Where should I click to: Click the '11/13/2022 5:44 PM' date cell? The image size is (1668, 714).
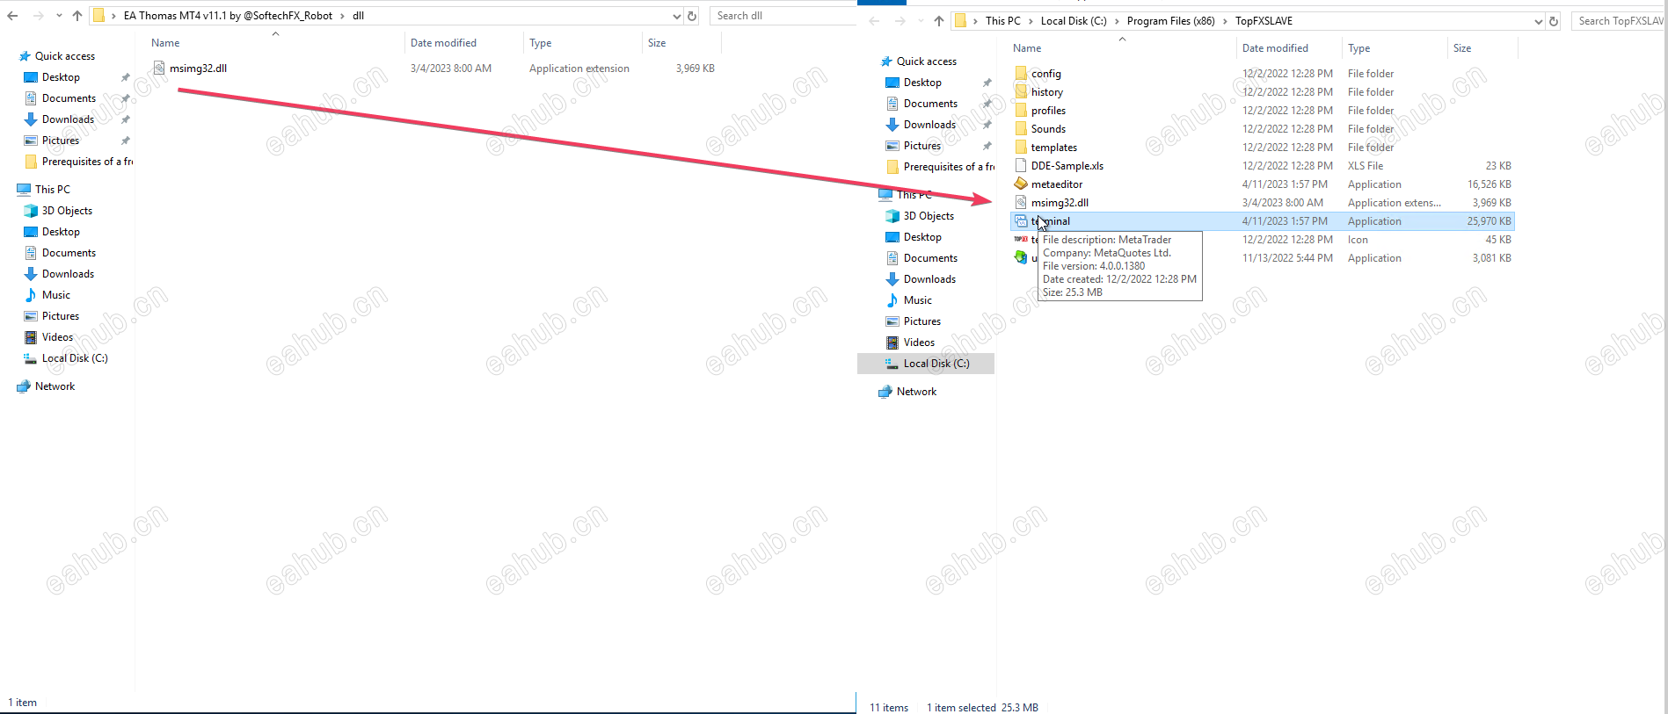pyautogui.click(x=1287, y=258)
